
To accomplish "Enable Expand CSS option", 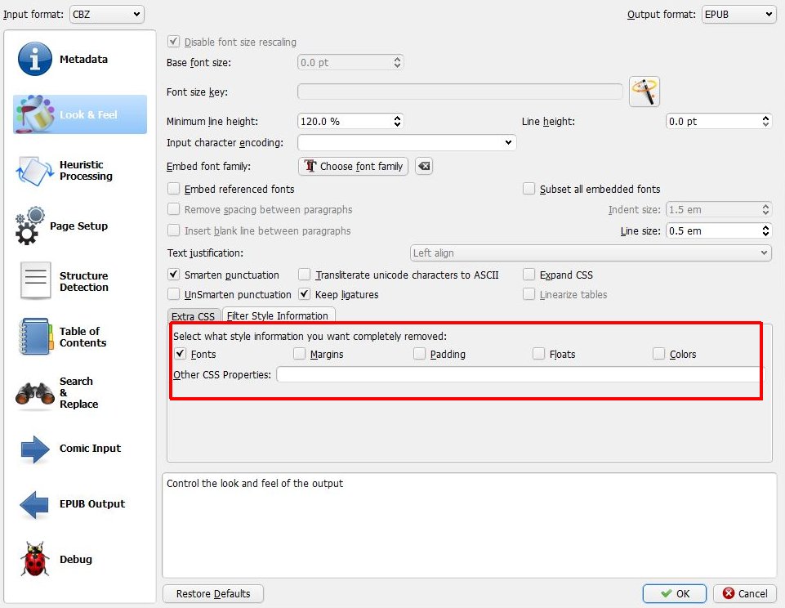I will coord(529,275).
